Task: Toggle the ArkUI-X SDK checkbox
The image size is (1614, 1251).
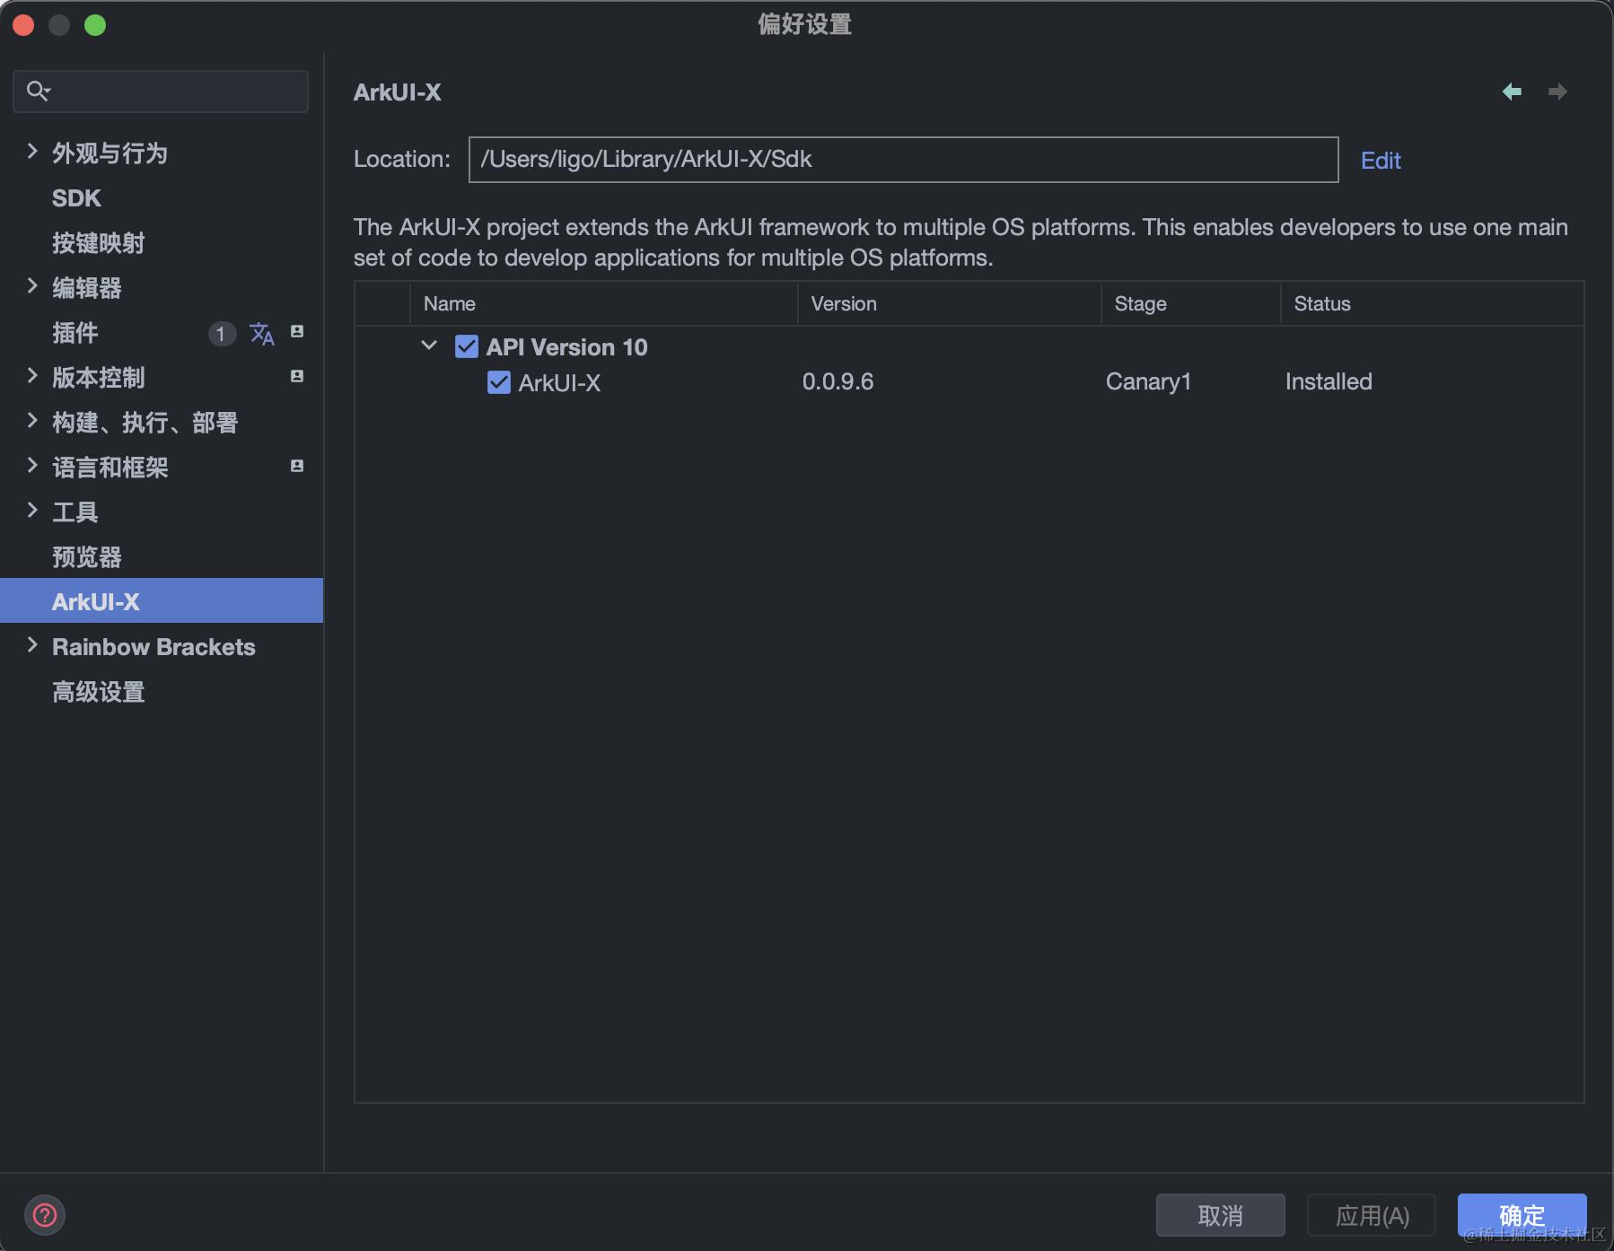Action: [499, 382]
